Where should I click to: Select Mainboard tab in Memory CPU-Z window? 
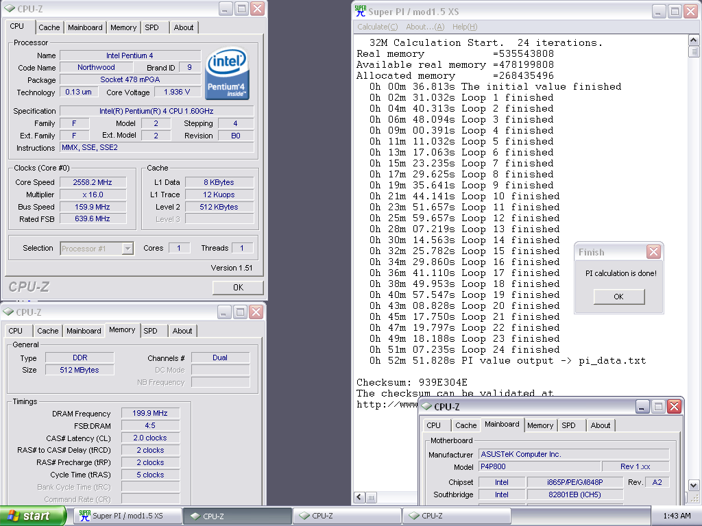click(x=84, y=331)
